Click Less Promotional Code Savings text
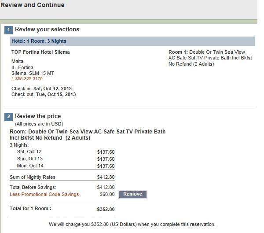Screen dimensions: 264x233 coord(44,194)
